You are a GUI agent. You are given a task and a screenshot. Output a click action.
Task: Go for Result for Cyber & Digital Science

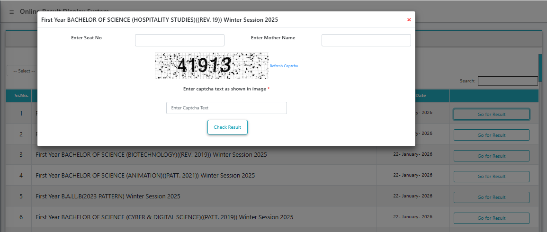click(491, 218)
